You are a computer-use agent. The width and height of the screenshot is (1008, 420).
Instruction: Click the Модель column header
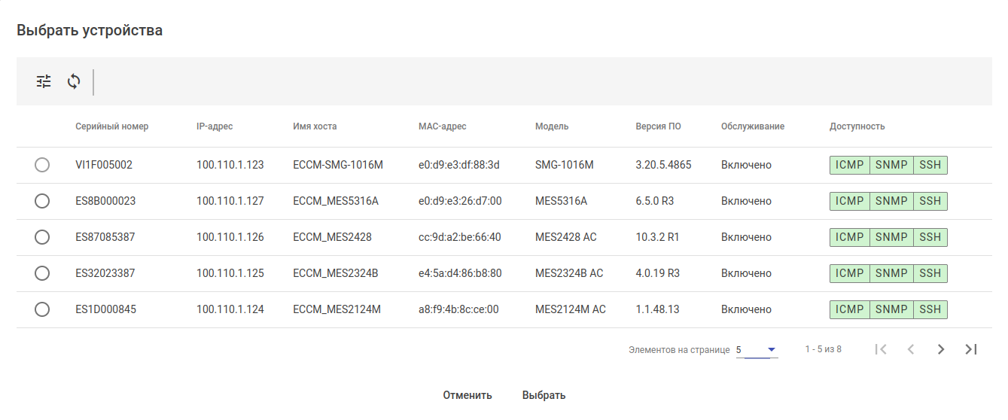pyautogui.click(x=552, y=126)
